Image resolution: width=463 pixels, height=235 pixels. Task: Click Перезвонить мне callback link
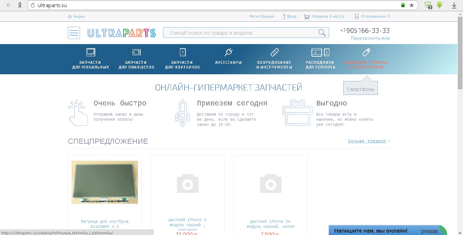[x=370, y=38]
